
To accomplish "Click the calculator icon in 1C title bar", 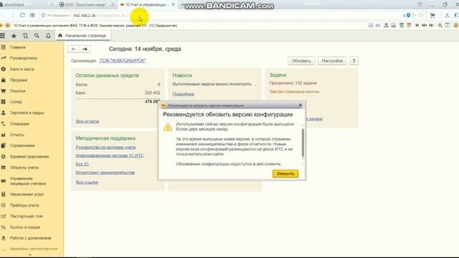I will click(x=402, y=26).
